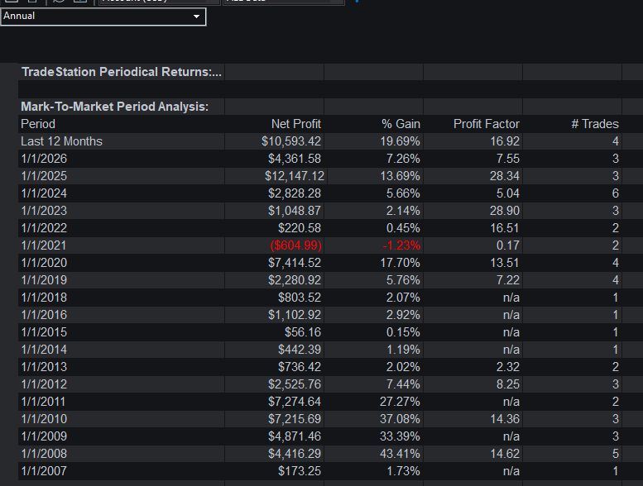
Task: Click the TradeStation Periodical Returns title cell
Action: coord(122,72)
